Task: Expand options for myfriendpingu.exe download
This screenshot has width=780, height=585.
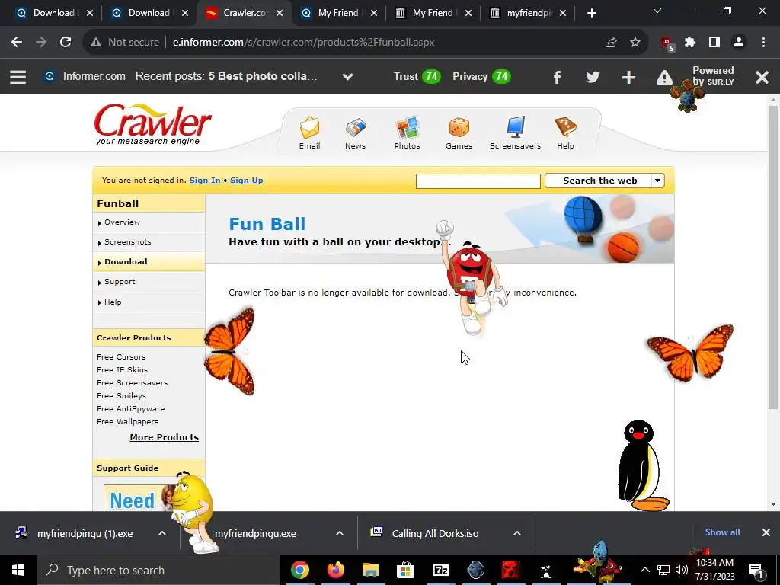Action: tap(340, 533)
